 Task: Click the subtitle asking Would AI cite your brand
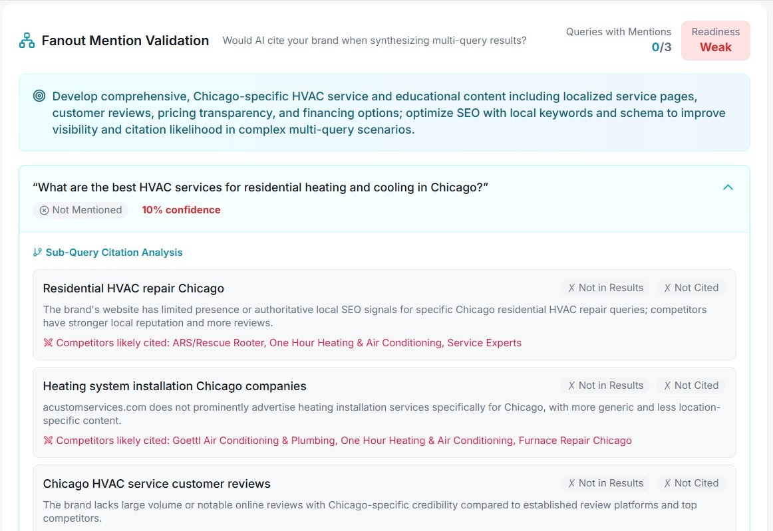374,41
